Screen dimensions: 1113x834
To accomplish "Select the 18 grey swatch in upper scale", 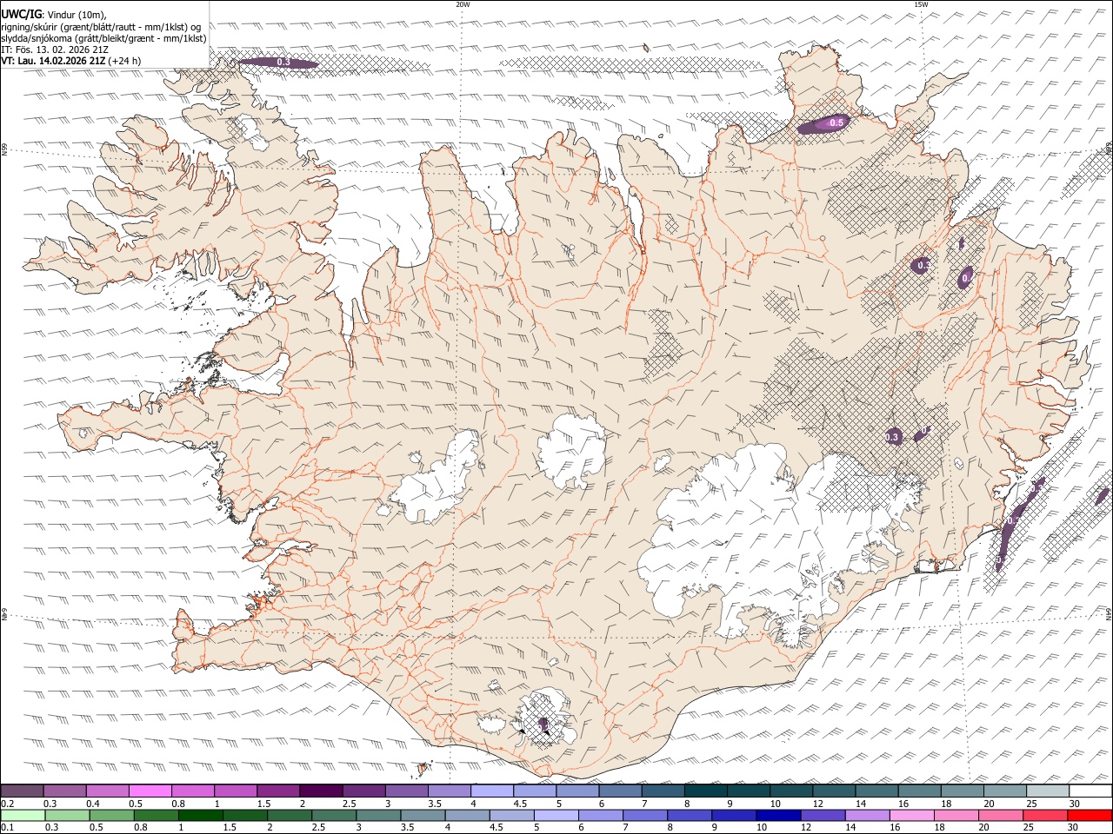I will tap(962, 791).
